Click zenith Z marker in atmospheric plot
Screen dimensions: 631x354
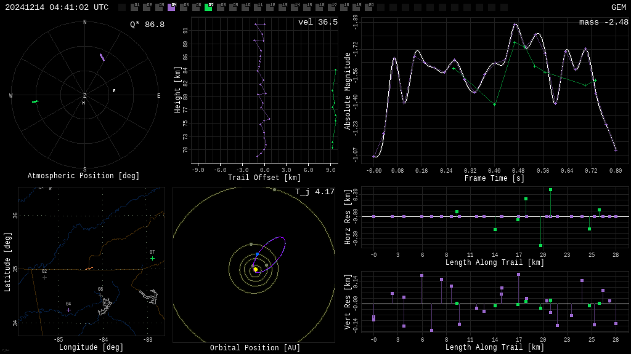85,96
